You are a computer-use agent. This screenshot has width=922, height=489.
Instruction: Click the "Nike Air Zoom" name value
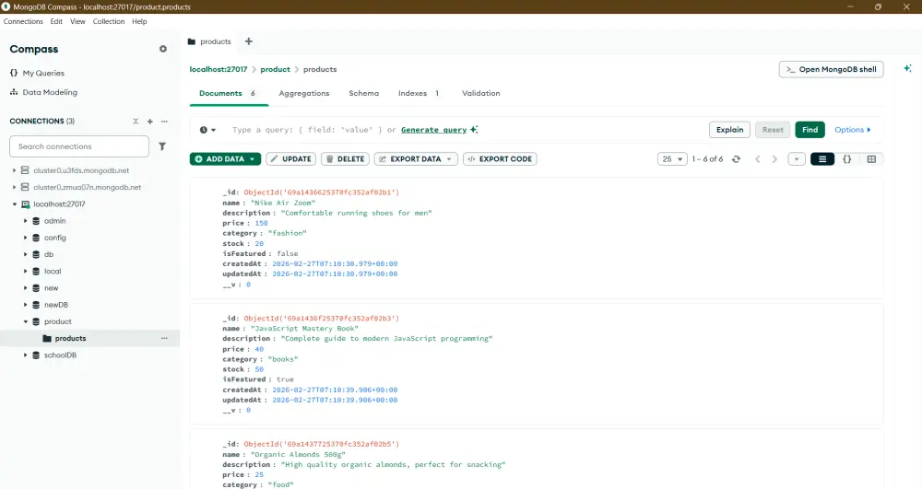click(x=283, y=204)
